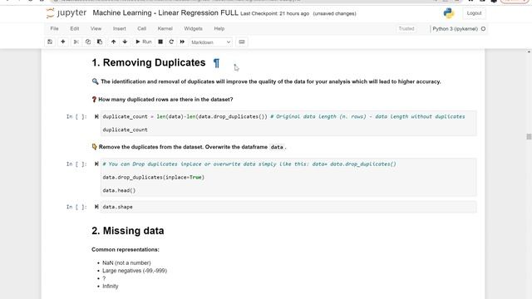
Task: Open the Edit menu
Action: coord(75,28)
